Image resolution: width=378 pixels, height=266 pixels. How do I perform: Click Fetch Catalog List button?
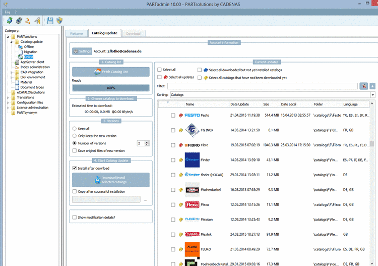click(111, 72)
